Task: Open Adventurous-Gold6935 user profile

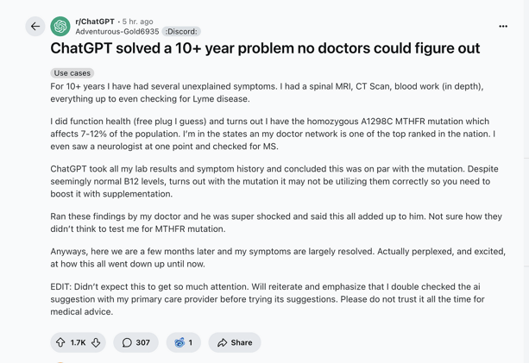Action: coord(117,32)
